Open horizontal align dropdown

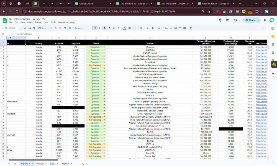click(x=142, y=28)
